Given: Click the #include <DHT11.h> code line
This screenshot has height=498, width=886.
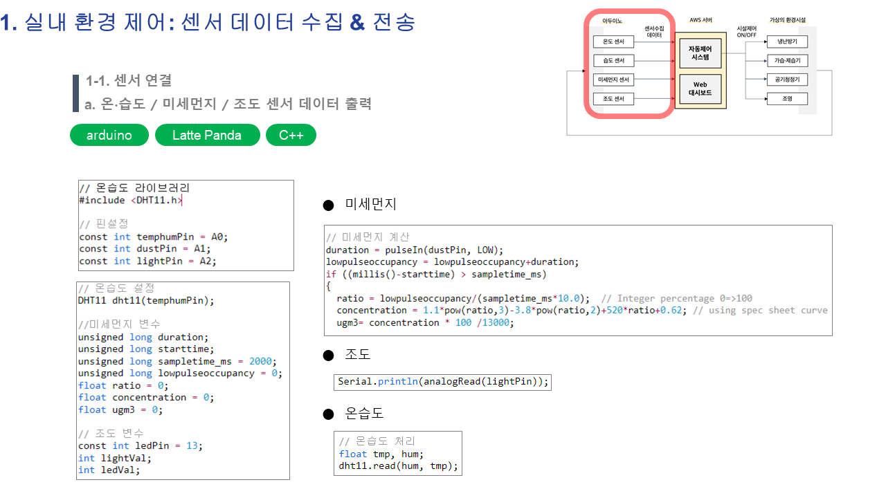Looking at the screenshot, I should (130, 201).
